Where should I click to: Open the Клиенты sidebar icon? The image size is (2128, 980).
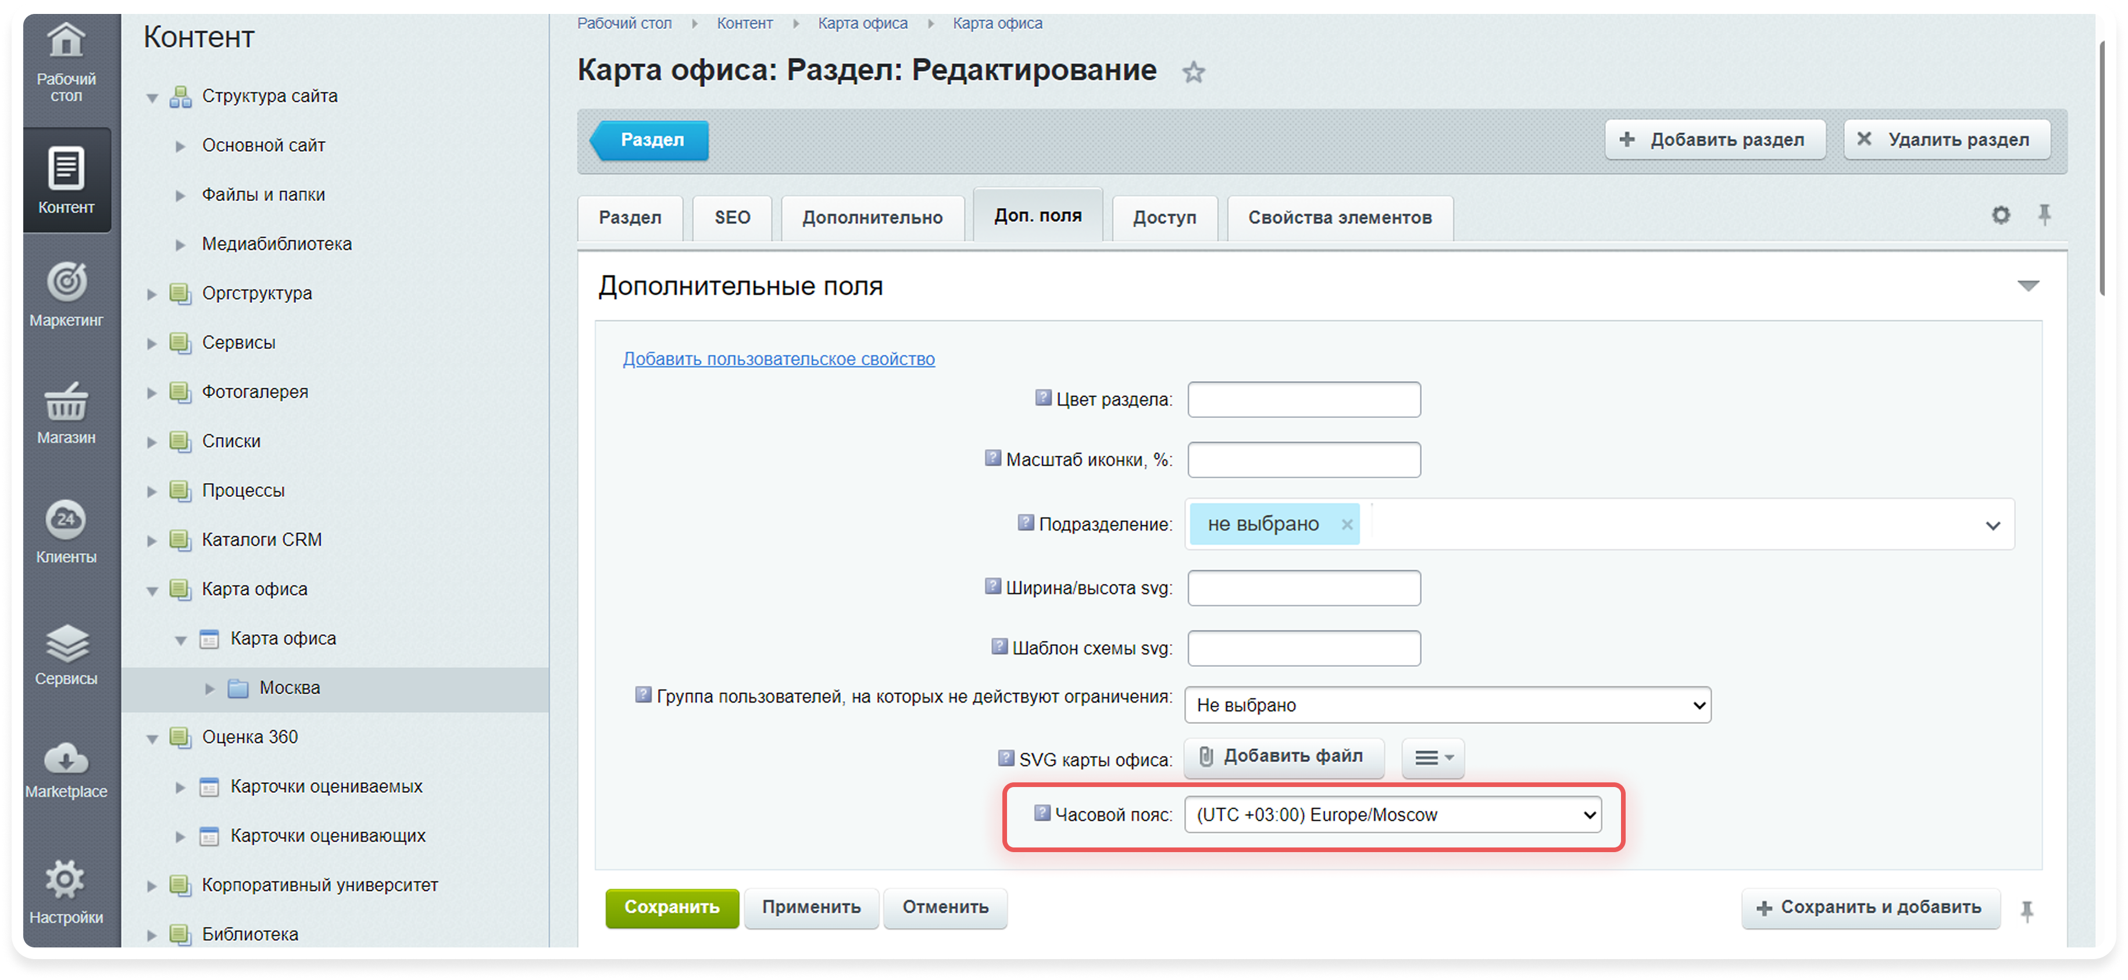coord(66,520)
